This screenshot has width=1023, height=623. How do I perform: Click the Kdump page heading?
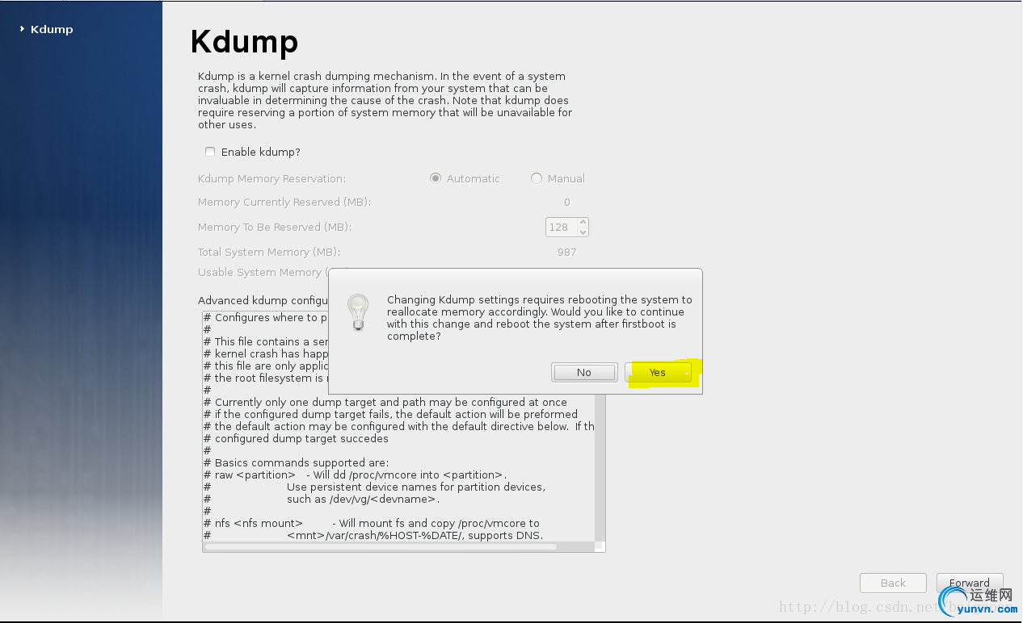click(244, 41)
